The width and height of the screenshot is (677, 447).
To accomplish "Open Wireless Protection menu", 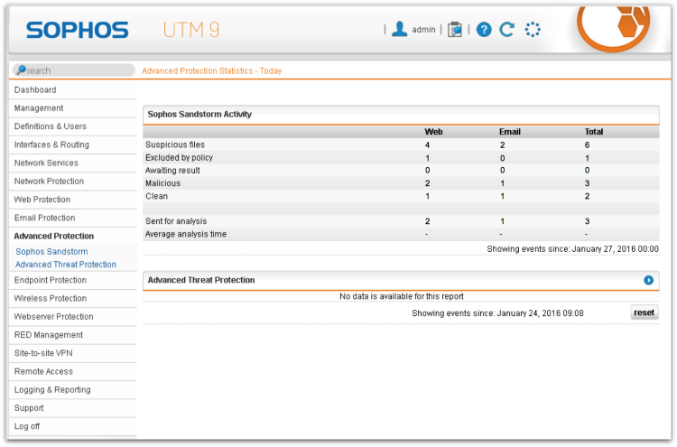I will tap(72, 298).
